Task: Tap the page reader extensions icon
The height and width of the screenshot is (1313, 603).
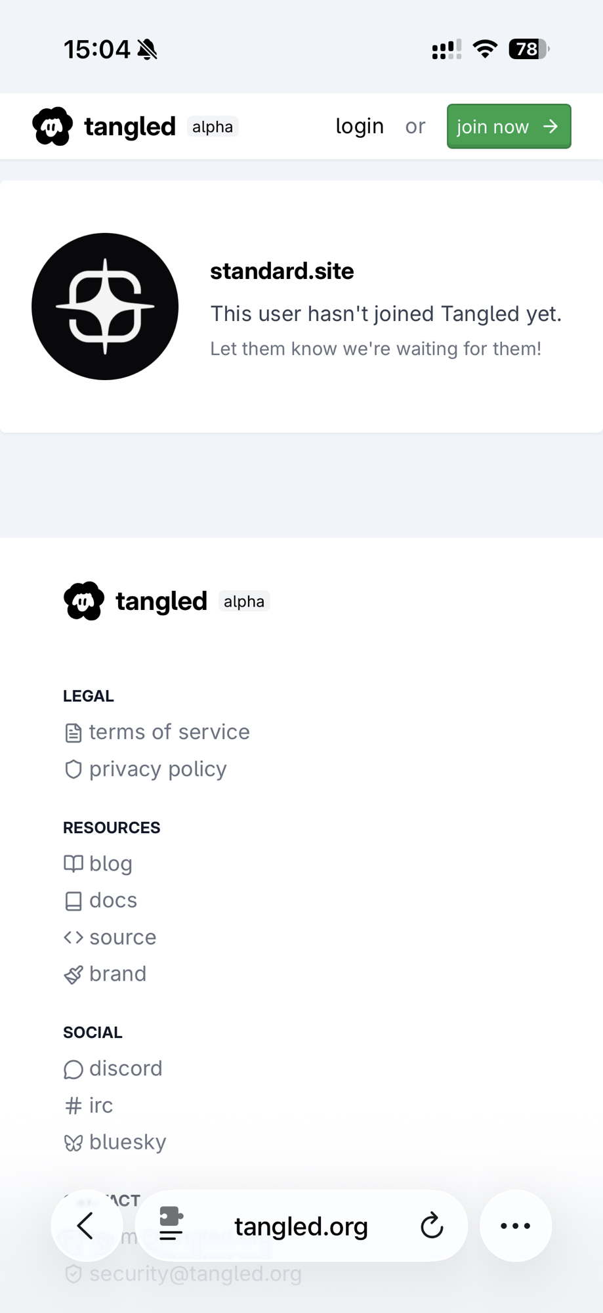Action: (171, 1225)
